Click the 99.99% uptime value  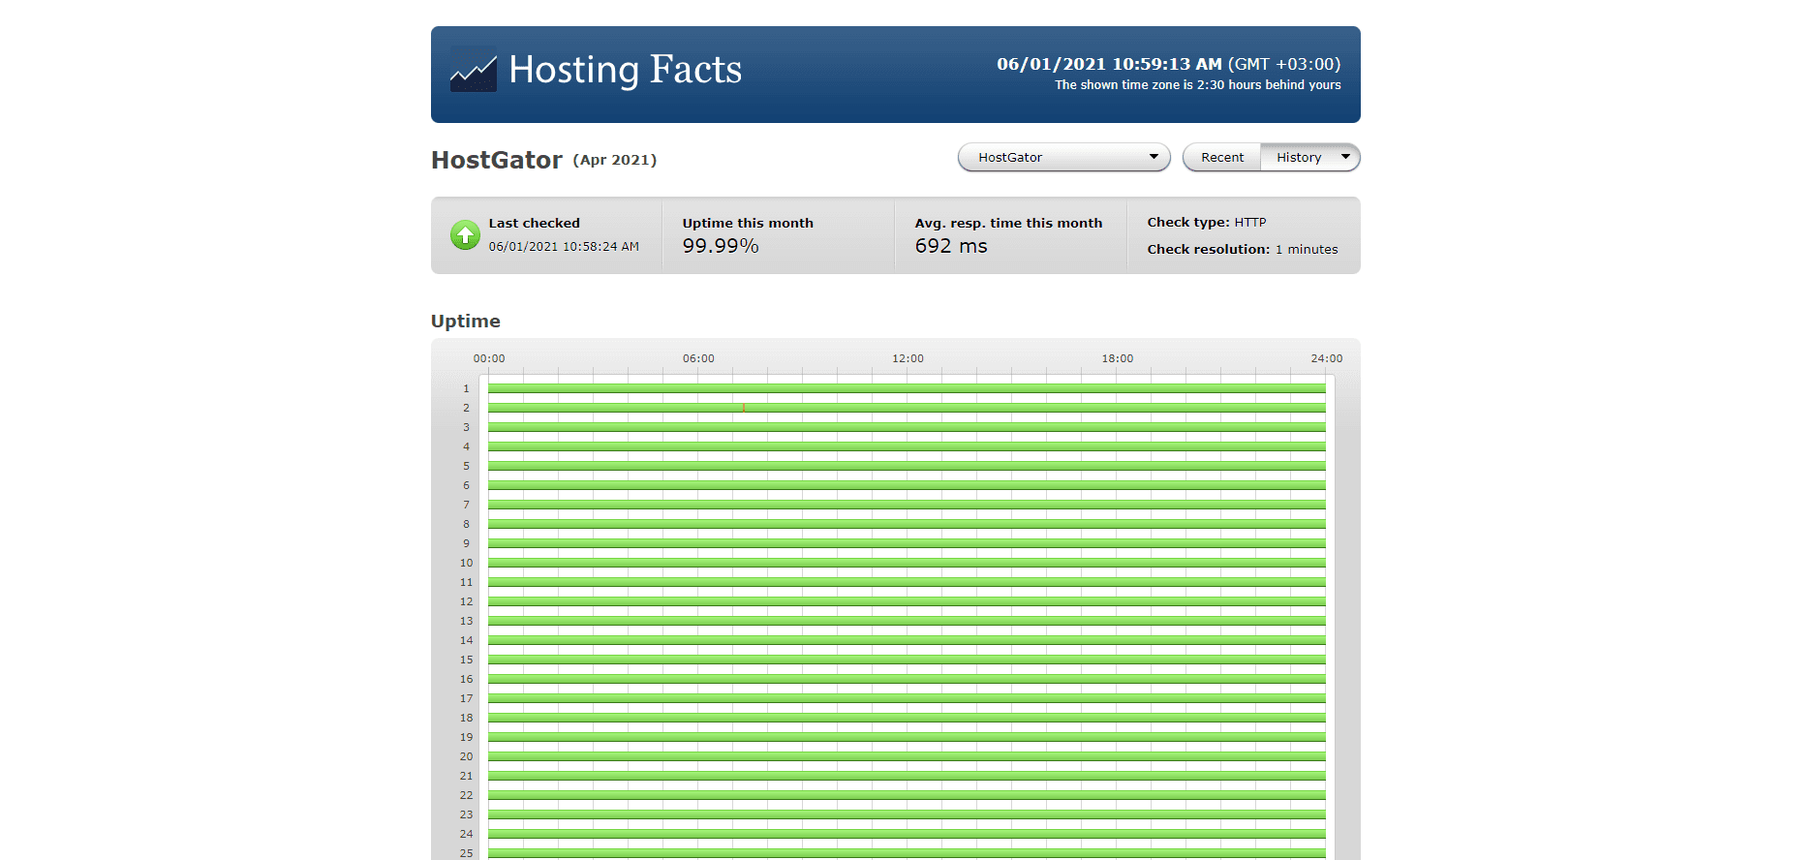[x=721, y=246]
